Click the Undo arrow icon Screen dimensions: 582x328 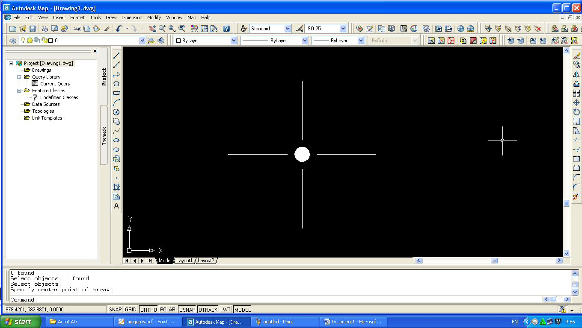(119, 29)
